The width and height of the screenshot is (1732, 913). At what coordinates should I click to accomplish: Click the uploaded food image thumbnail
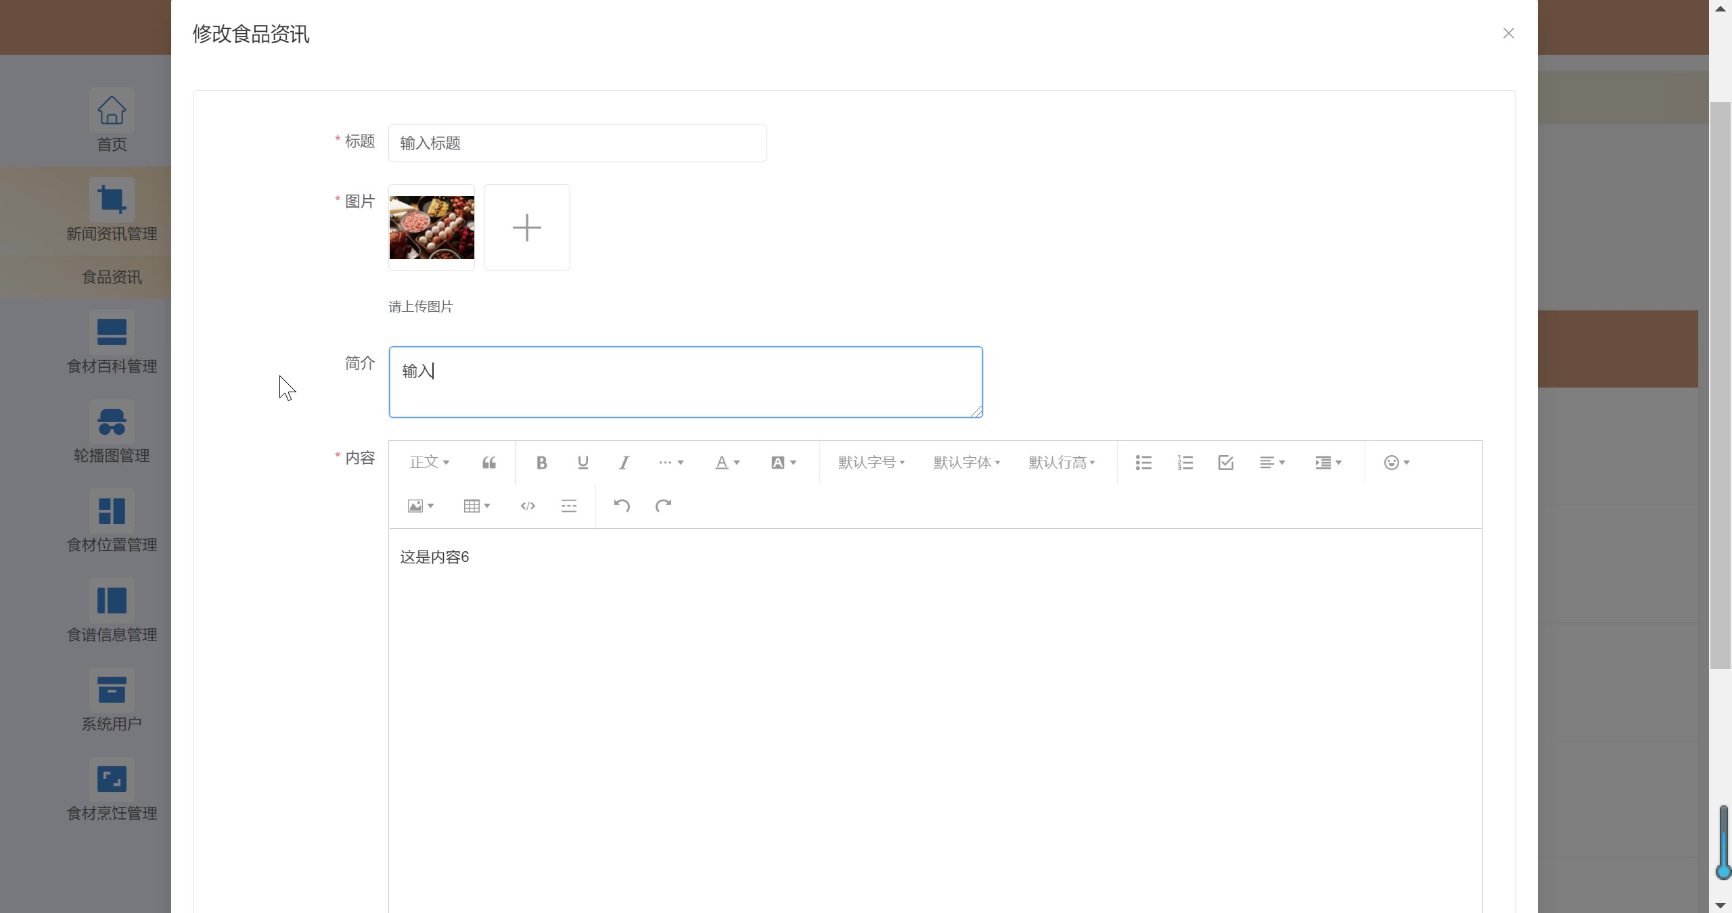pos(432,227)
